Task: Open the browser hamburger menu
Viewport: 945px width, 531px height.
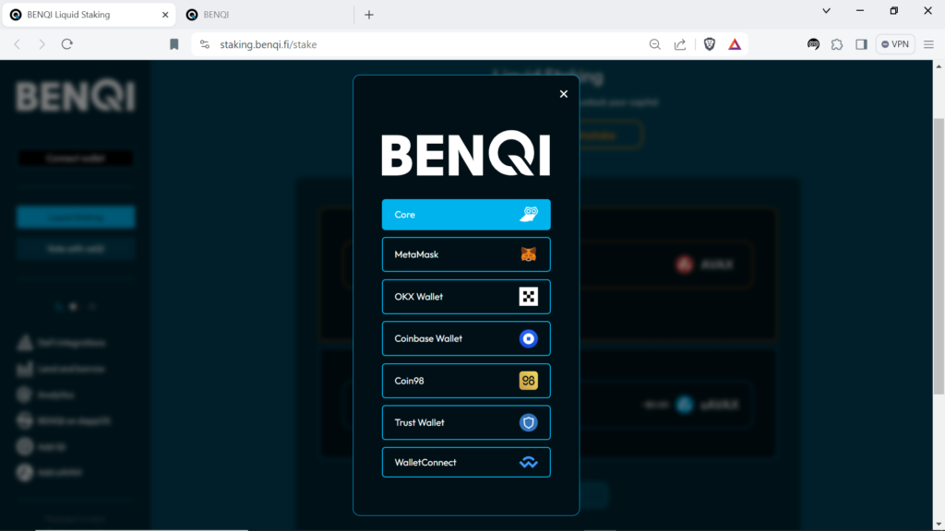Action: click(x=930, y=44)
